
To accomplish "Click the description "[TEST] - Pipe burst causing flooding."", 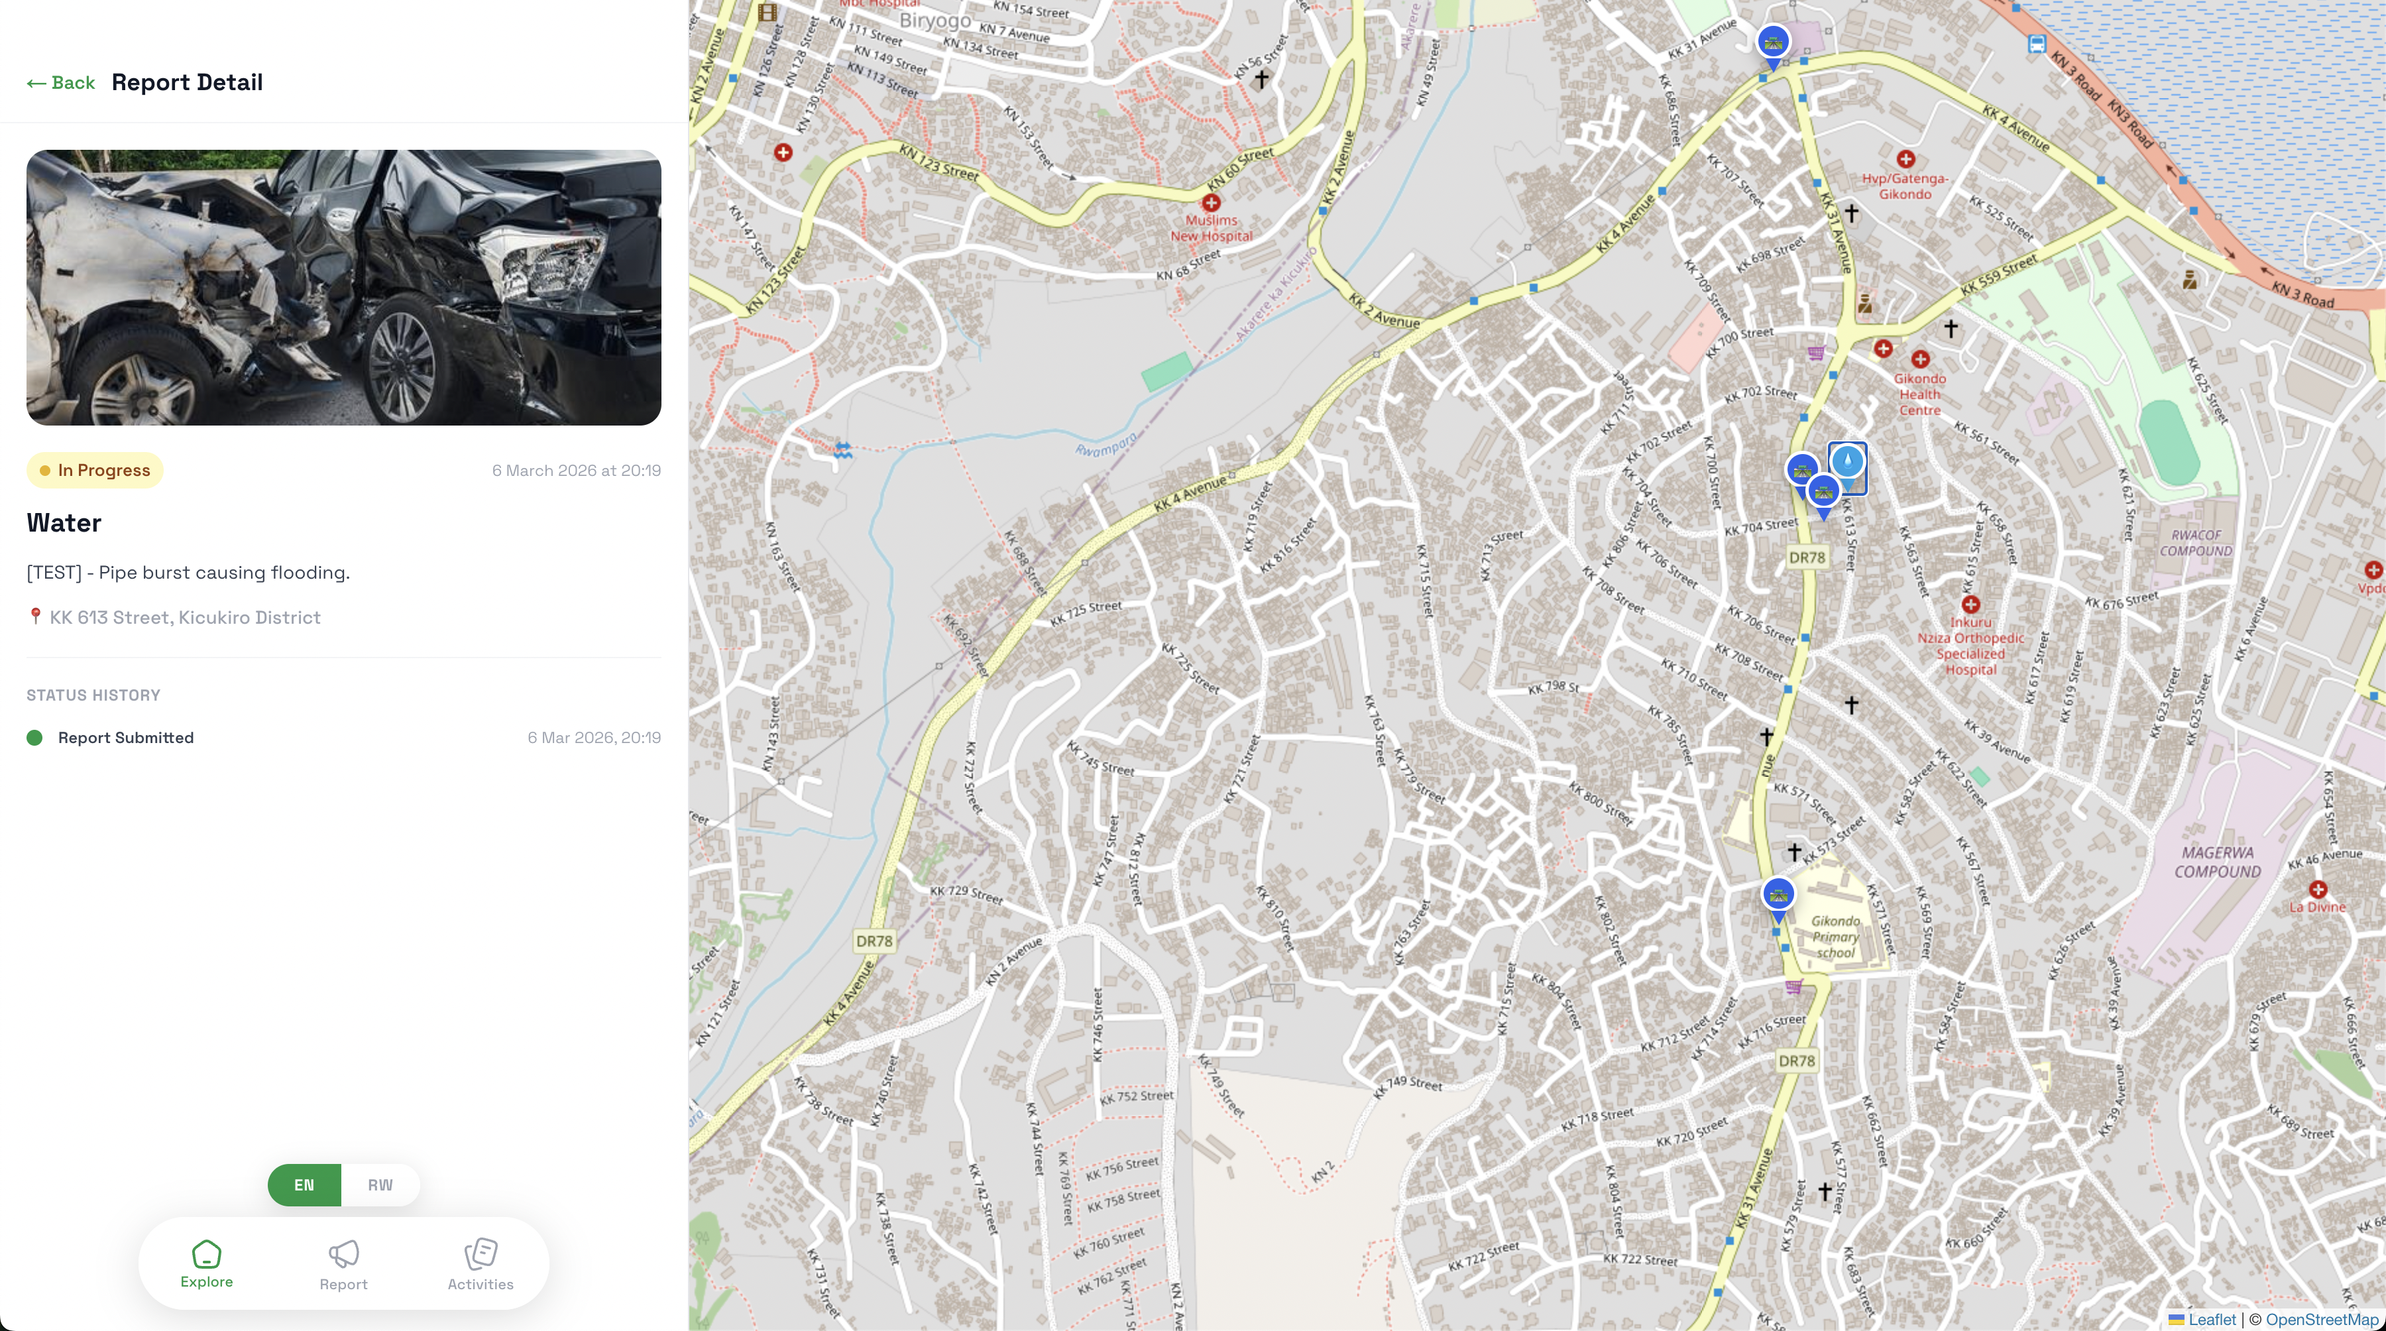I will click(188, 573).
